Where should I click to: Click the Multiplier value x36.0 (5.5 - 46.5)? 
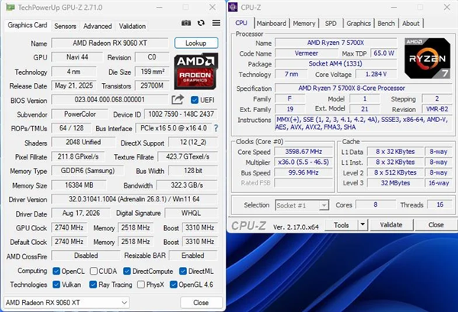pyautogui.click(x=304, y=162)
